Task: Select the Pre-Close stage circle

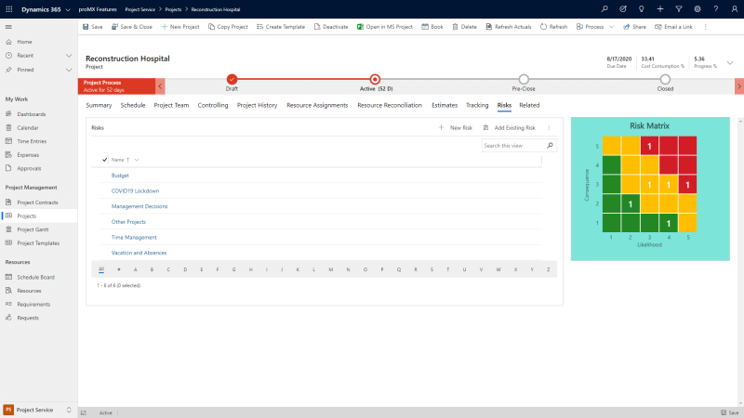Action: coord(524,80)
